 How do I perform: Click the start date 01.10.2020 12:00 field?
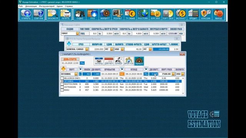70,63
